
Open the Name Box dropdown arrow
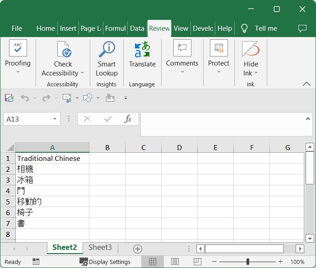pyautogui.click(x=55, y=119)
